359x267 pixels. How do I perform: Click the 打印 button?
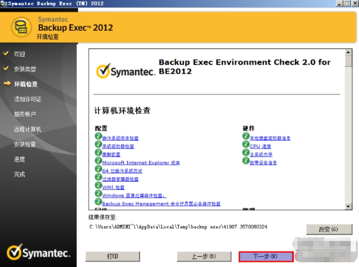tap(112, 256)
